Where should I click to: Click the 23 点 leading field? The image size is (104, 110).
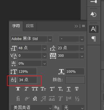pyautogui.click(x=68, y=48)
